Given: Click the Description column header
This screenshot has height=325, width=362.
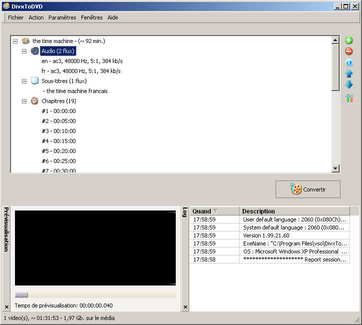Looking at the screenshot, I should click(295, 211).
